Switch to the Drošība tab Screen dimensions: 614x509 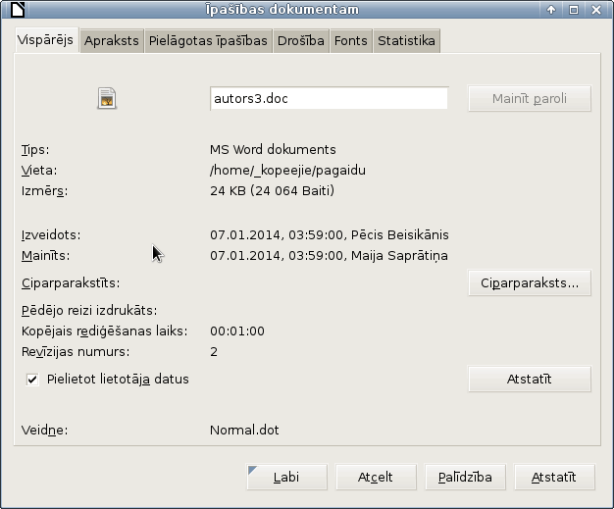(301, 41)
